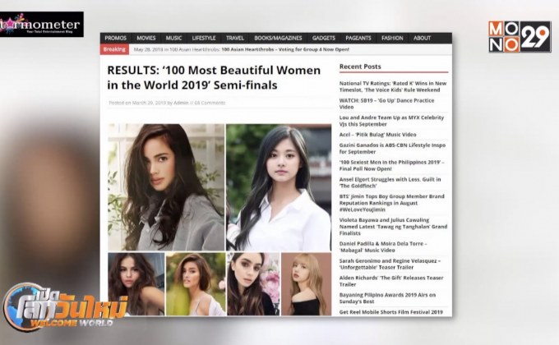559x345 pixels.
Task: Open 'National TV Ratings: Rated K Wins' post
Action: (393, 86)
